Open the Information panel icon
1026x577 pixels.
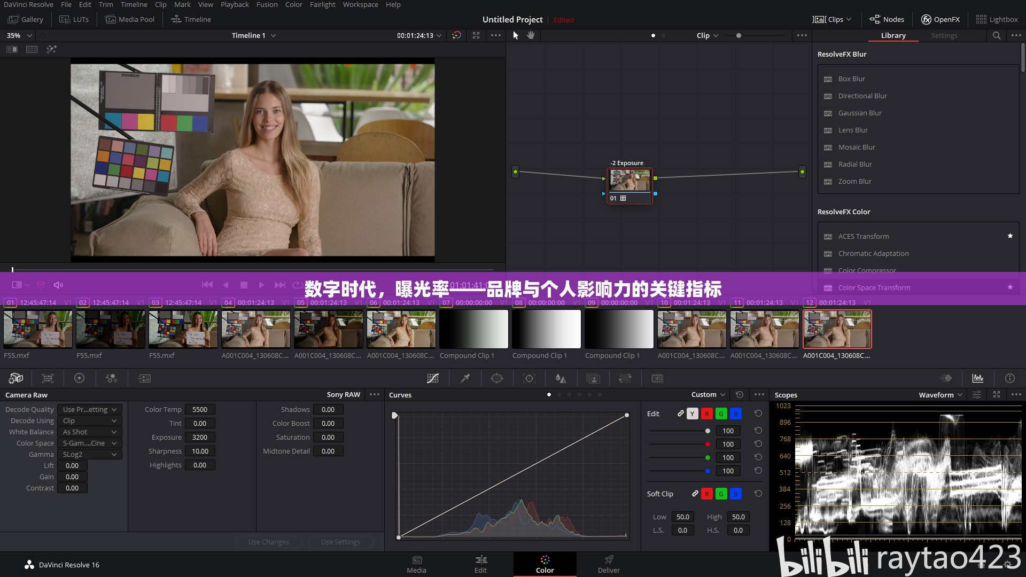pyautogui.click(x=1010, y=378)
